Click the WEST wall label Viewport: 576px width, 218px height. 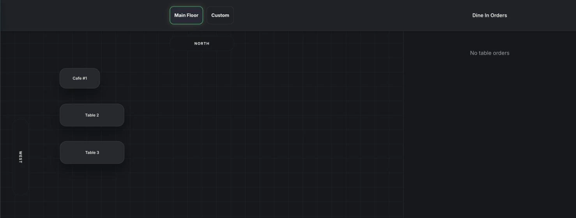21,157
